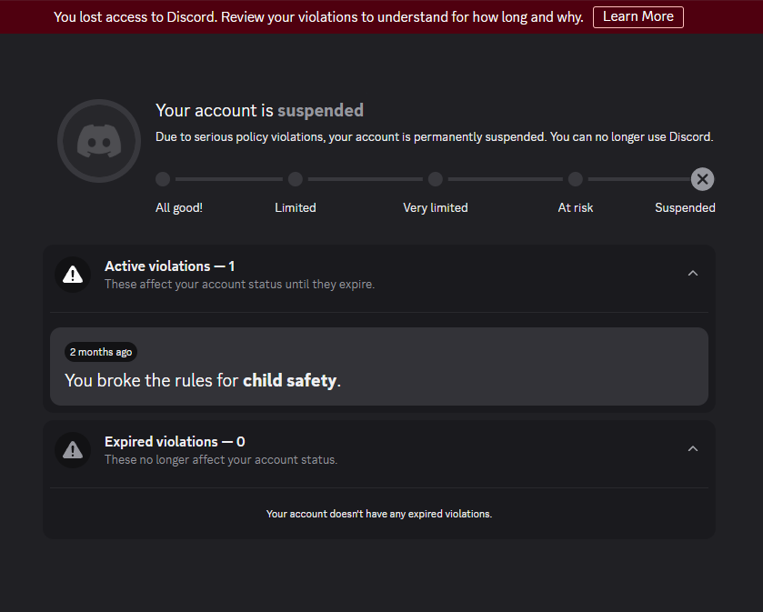The image size is (763, 612).
Task: Click 'Your account doesn't have any expired violations' text
Action: coord(379,514)
